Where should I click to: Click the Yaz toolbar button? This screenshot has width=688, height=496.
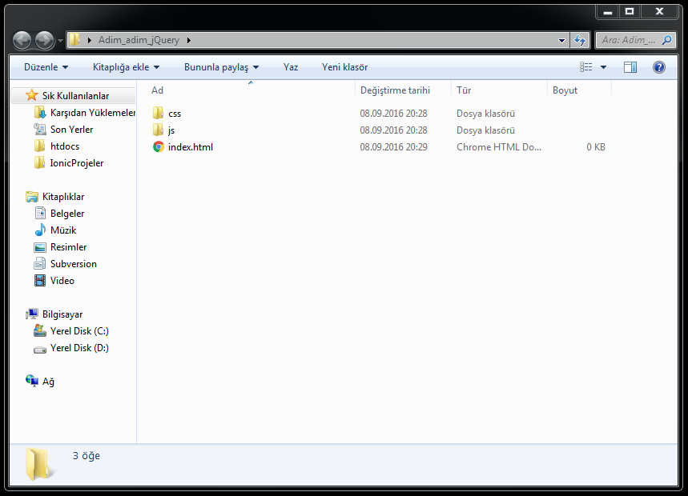291,67
